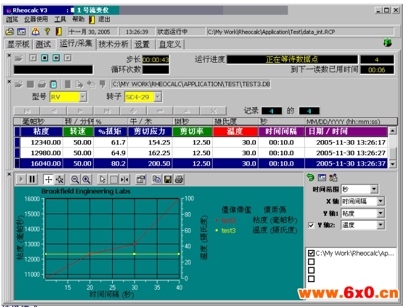Open the 转子 SC4-29 spindle dropdown
406x307 pixels.
click(x=158, y=97)
